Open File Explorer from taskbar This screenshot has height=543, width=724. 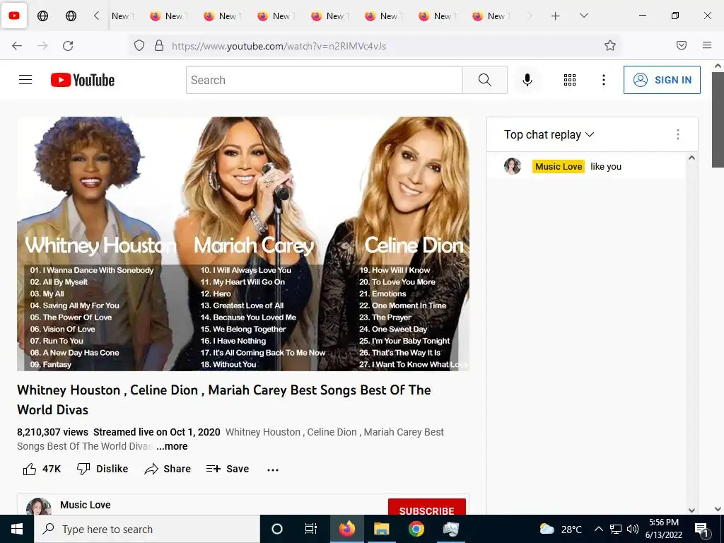click(381, 529)
